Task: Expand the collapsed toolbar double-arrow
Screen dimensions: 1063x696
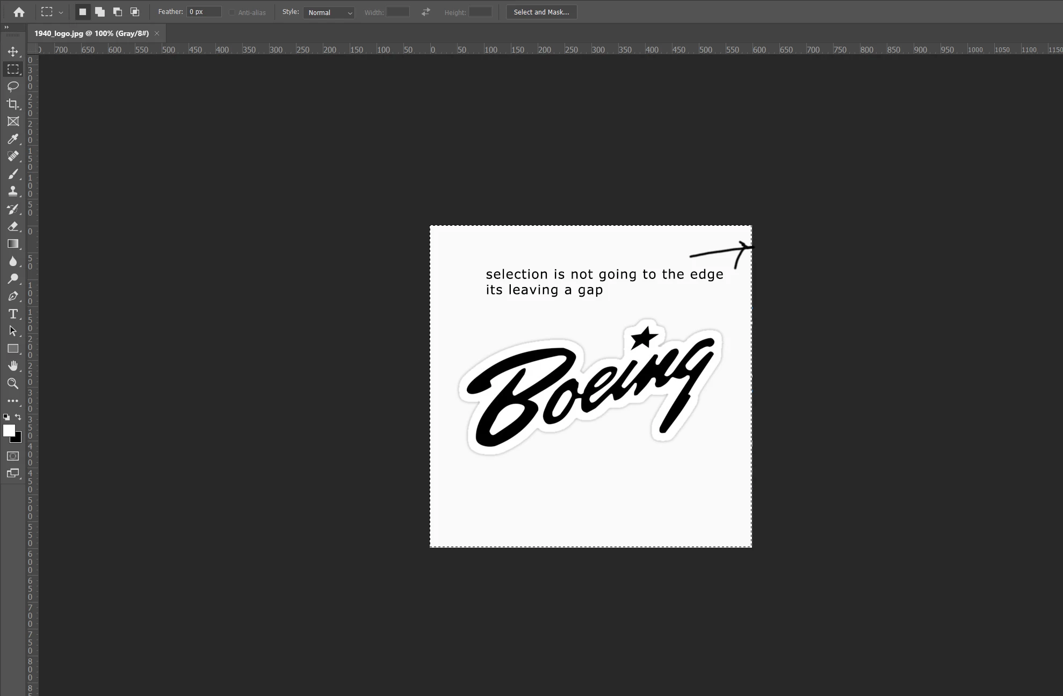Action: tap(6, 27)
